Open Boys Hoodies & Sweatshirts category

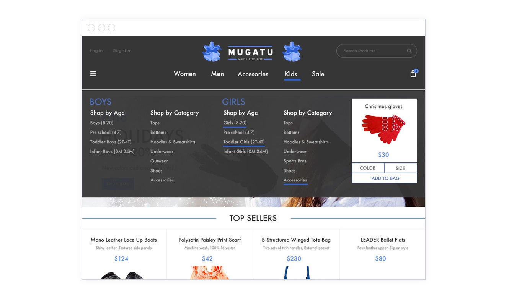pyautogui.click(x=173, y=142)
